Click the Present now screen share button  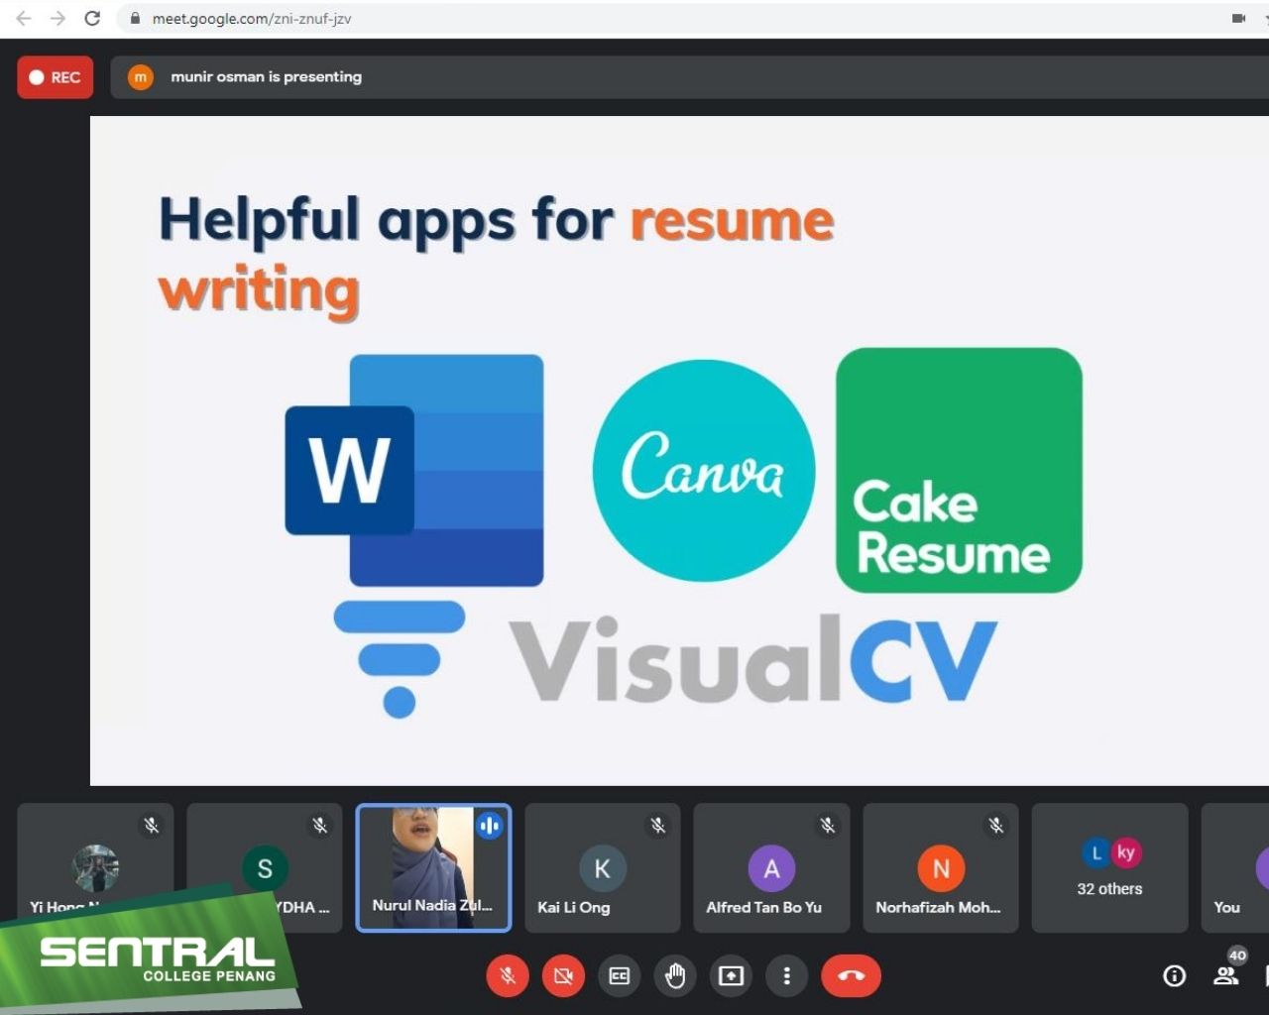pyautogui.click(x=731, y=976)
